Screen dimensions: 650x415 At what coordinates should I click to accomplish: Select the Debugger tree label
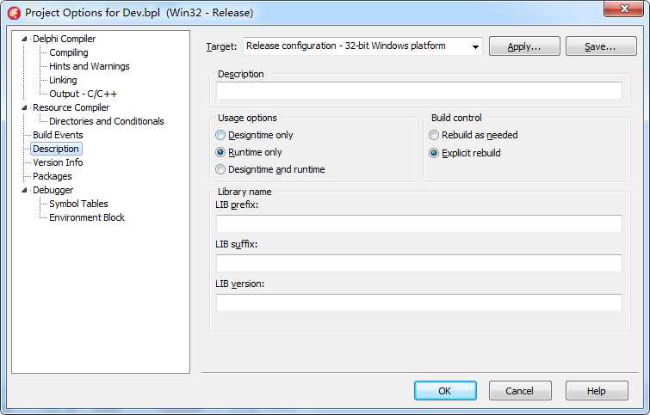coord(53,190)
